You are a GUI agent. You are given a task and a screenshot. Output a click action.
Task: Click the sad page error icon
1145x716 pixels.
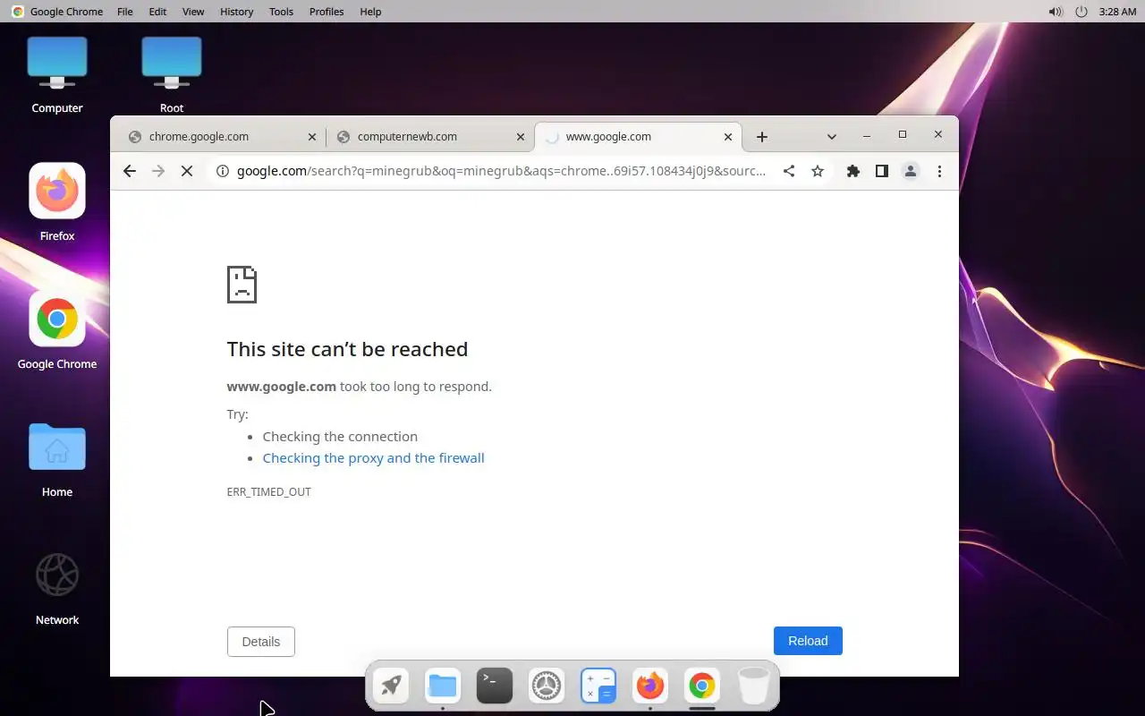(242, 285)
